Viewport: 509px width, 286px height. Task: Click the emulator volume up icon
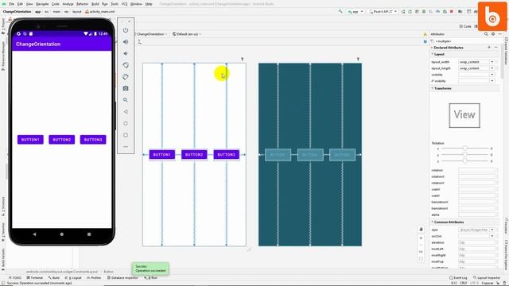[126, 42]
